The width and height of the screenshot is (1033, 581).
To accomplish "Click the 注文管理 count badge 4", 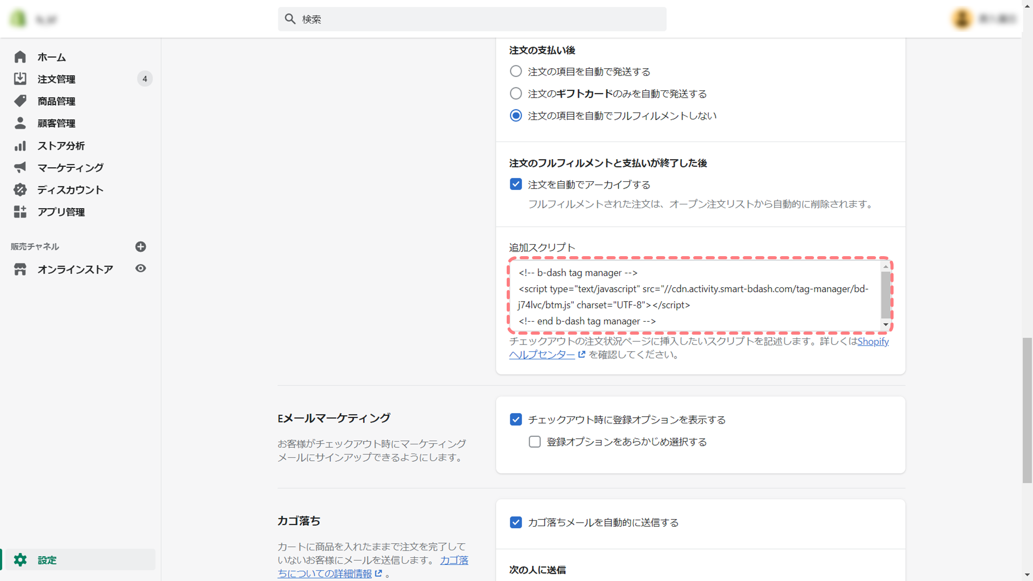I will click(x=145, y=79).
